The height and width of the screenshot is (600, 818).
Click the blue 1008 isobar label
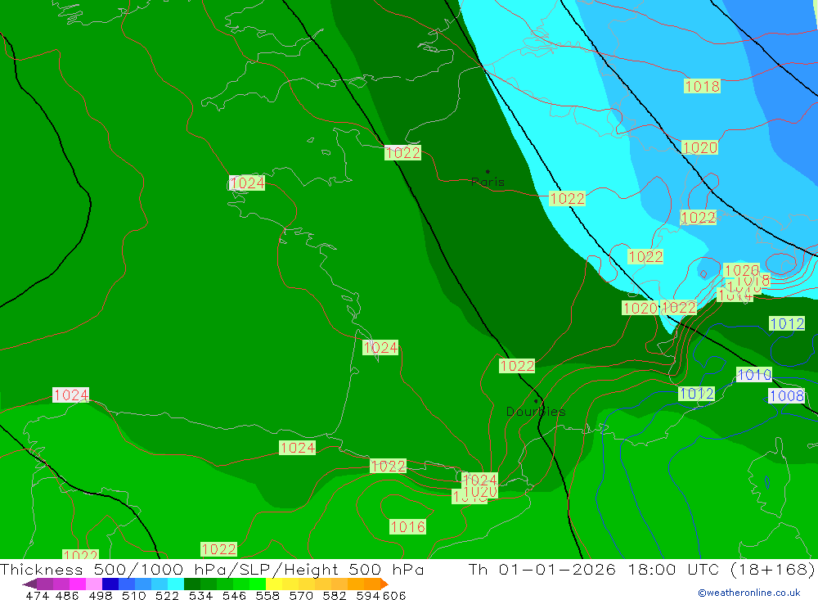click(787, 396)
